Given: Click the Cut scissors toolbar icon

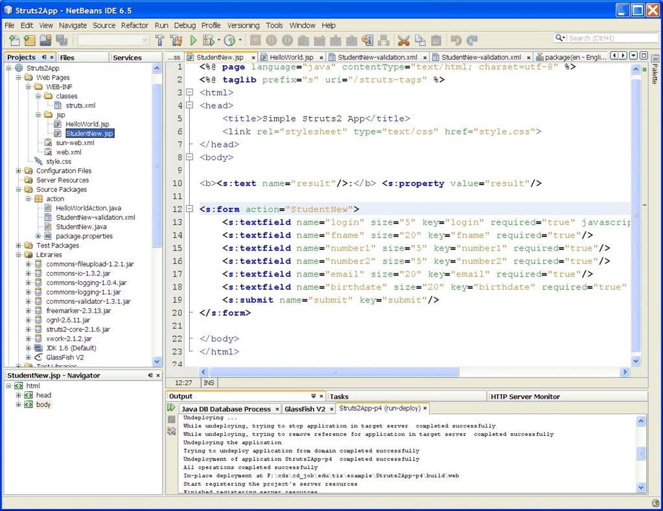Looking at the screenshot, I should [404, 40].
